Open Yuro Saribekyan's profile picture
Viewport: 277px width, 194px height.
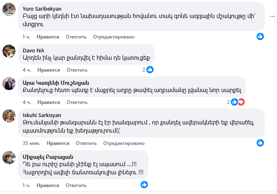click(x=9, y=9)
